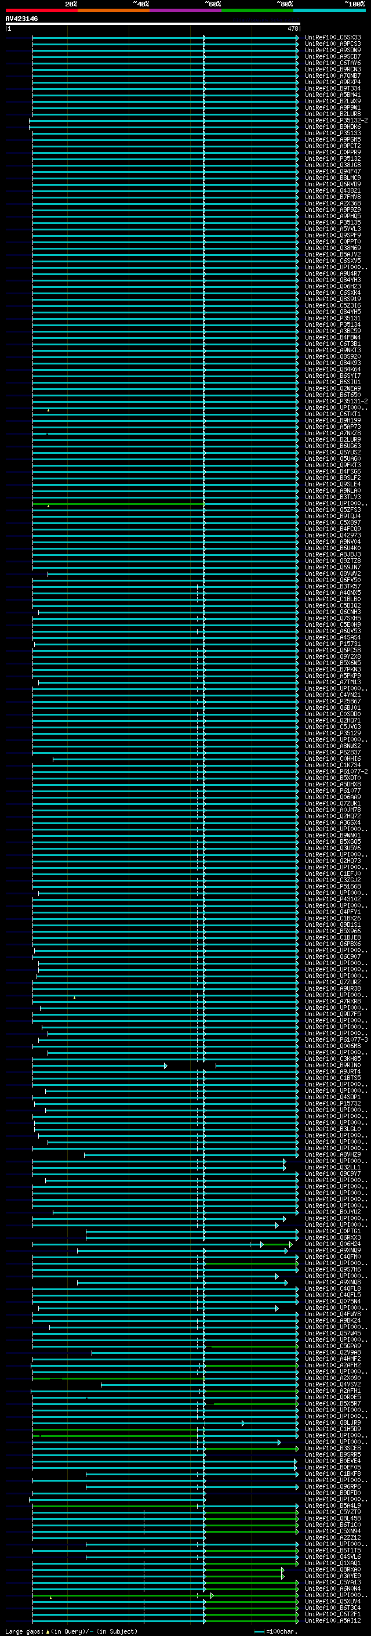Viewport: 371px width, 1636px height.
Task: Click the UniRef100_Q8L458 label
Action: click(332, 1518)
